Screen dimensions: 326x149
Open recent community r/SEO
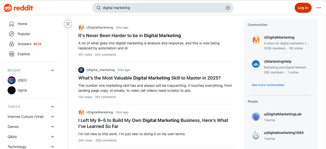click(21, 80)
